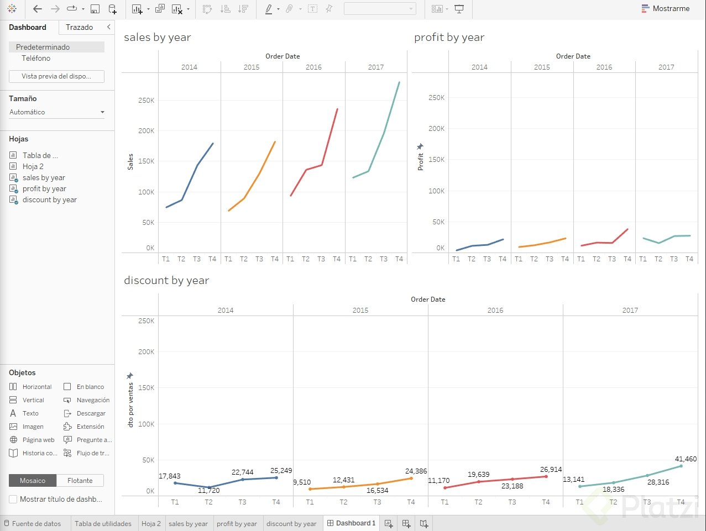
Task: Undo with the back arrow
Action: coord(38,9)
